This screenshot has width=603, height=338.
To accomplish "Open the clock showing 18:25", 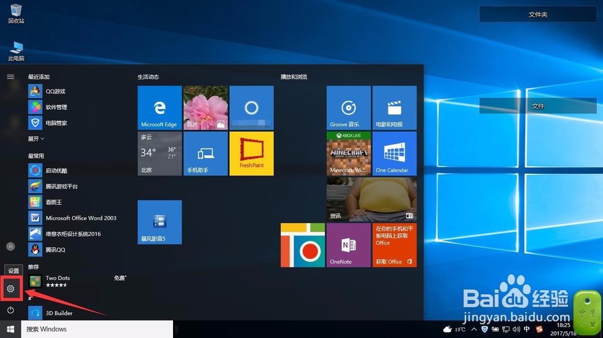I will tap(563, 329).
